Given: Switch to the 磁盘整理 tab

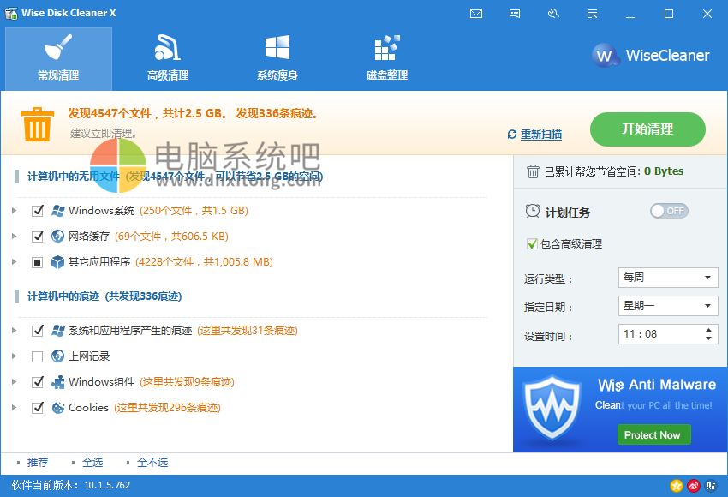Looking at the screenshot, I should [387, 59].
